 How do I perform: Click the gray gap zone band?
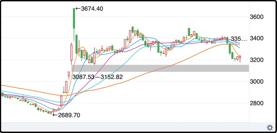coord(160,68)
